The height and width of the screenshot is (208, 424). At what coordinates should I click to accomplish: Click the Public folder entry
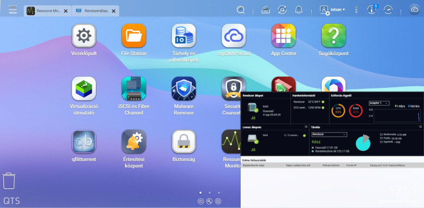[x=391, y=138]
